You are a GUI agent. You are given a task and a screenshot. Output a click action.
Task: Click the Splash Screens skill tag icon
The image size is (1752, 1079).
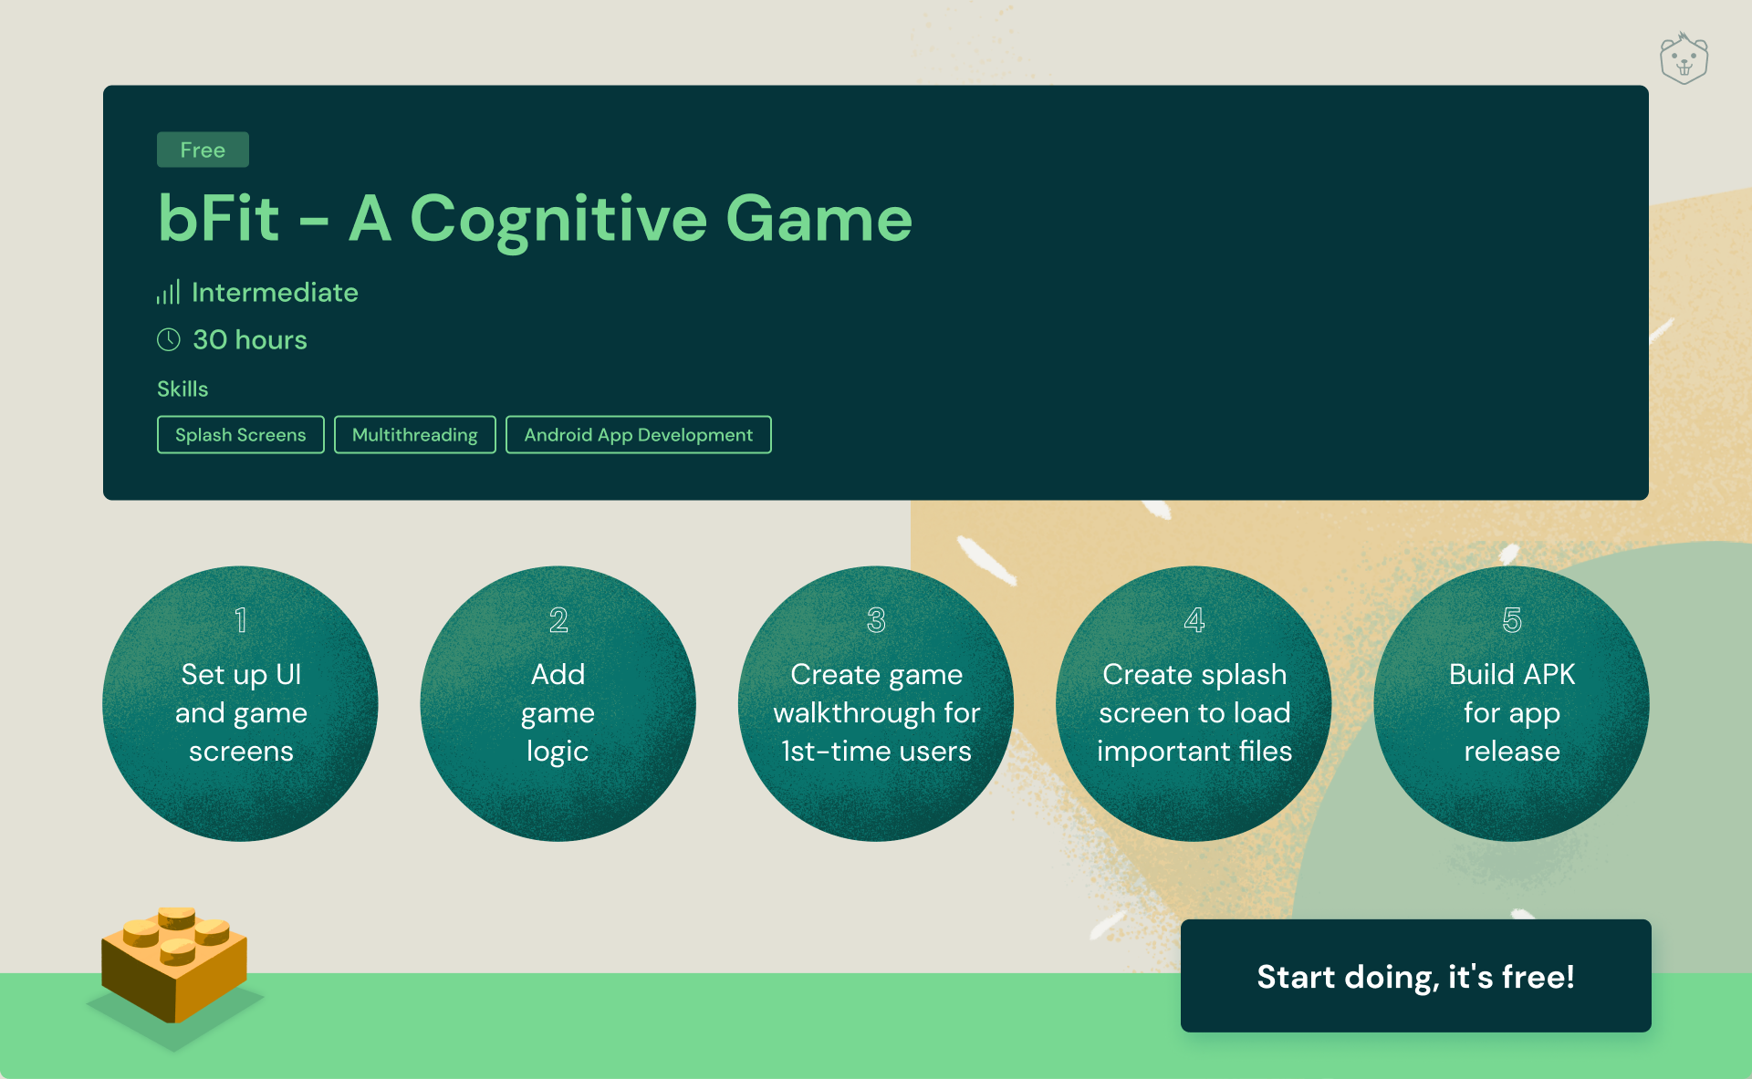coord(239,435)
